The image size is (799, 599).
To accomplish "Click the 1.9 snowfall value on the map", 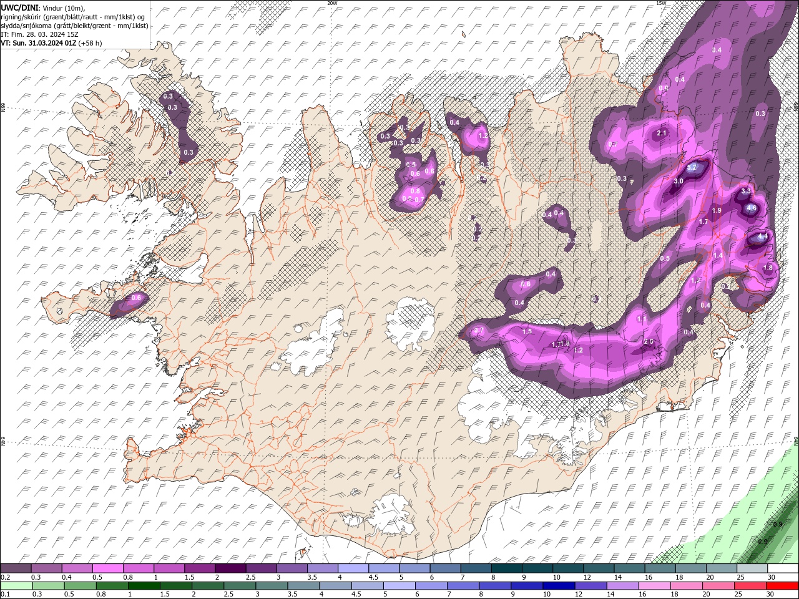I will click(717, 211).
